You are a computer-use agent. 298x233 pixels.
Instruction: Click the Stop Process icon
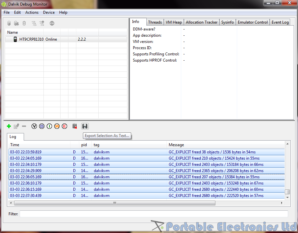[x=52, y=23]
